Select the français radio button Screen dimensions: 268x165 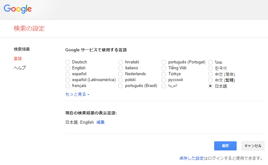[x=68, y=86]
